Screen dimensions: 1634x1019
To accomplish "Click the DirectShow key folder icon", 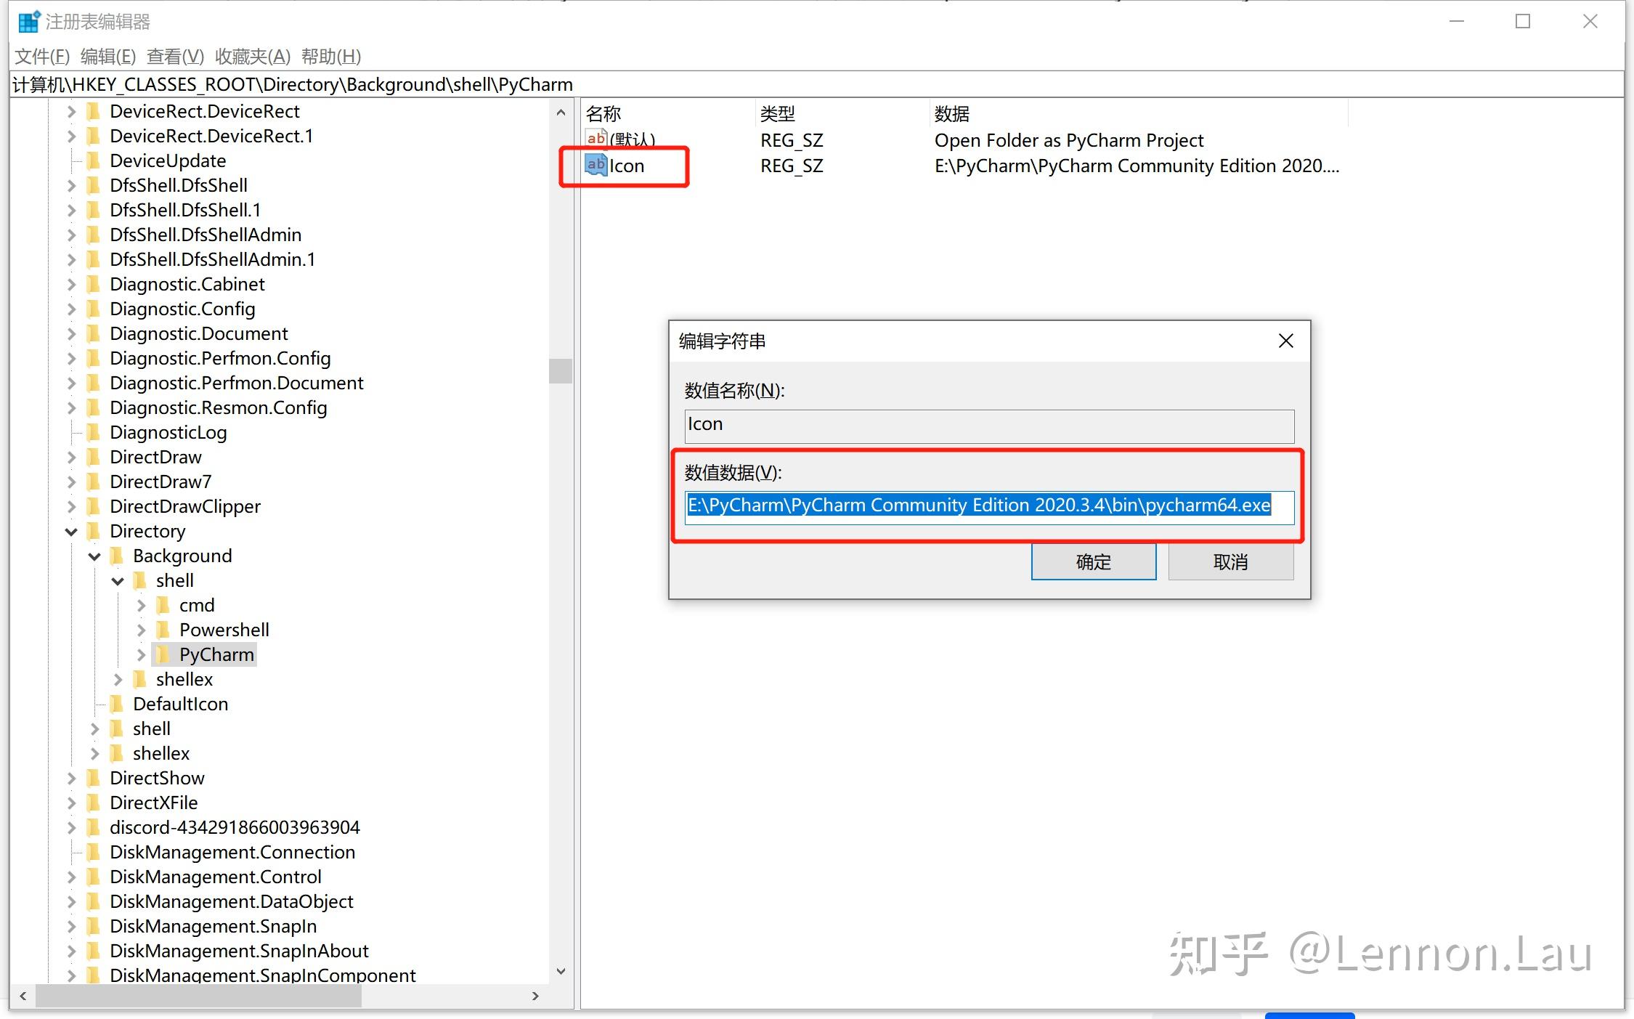I will click(94, 778).
